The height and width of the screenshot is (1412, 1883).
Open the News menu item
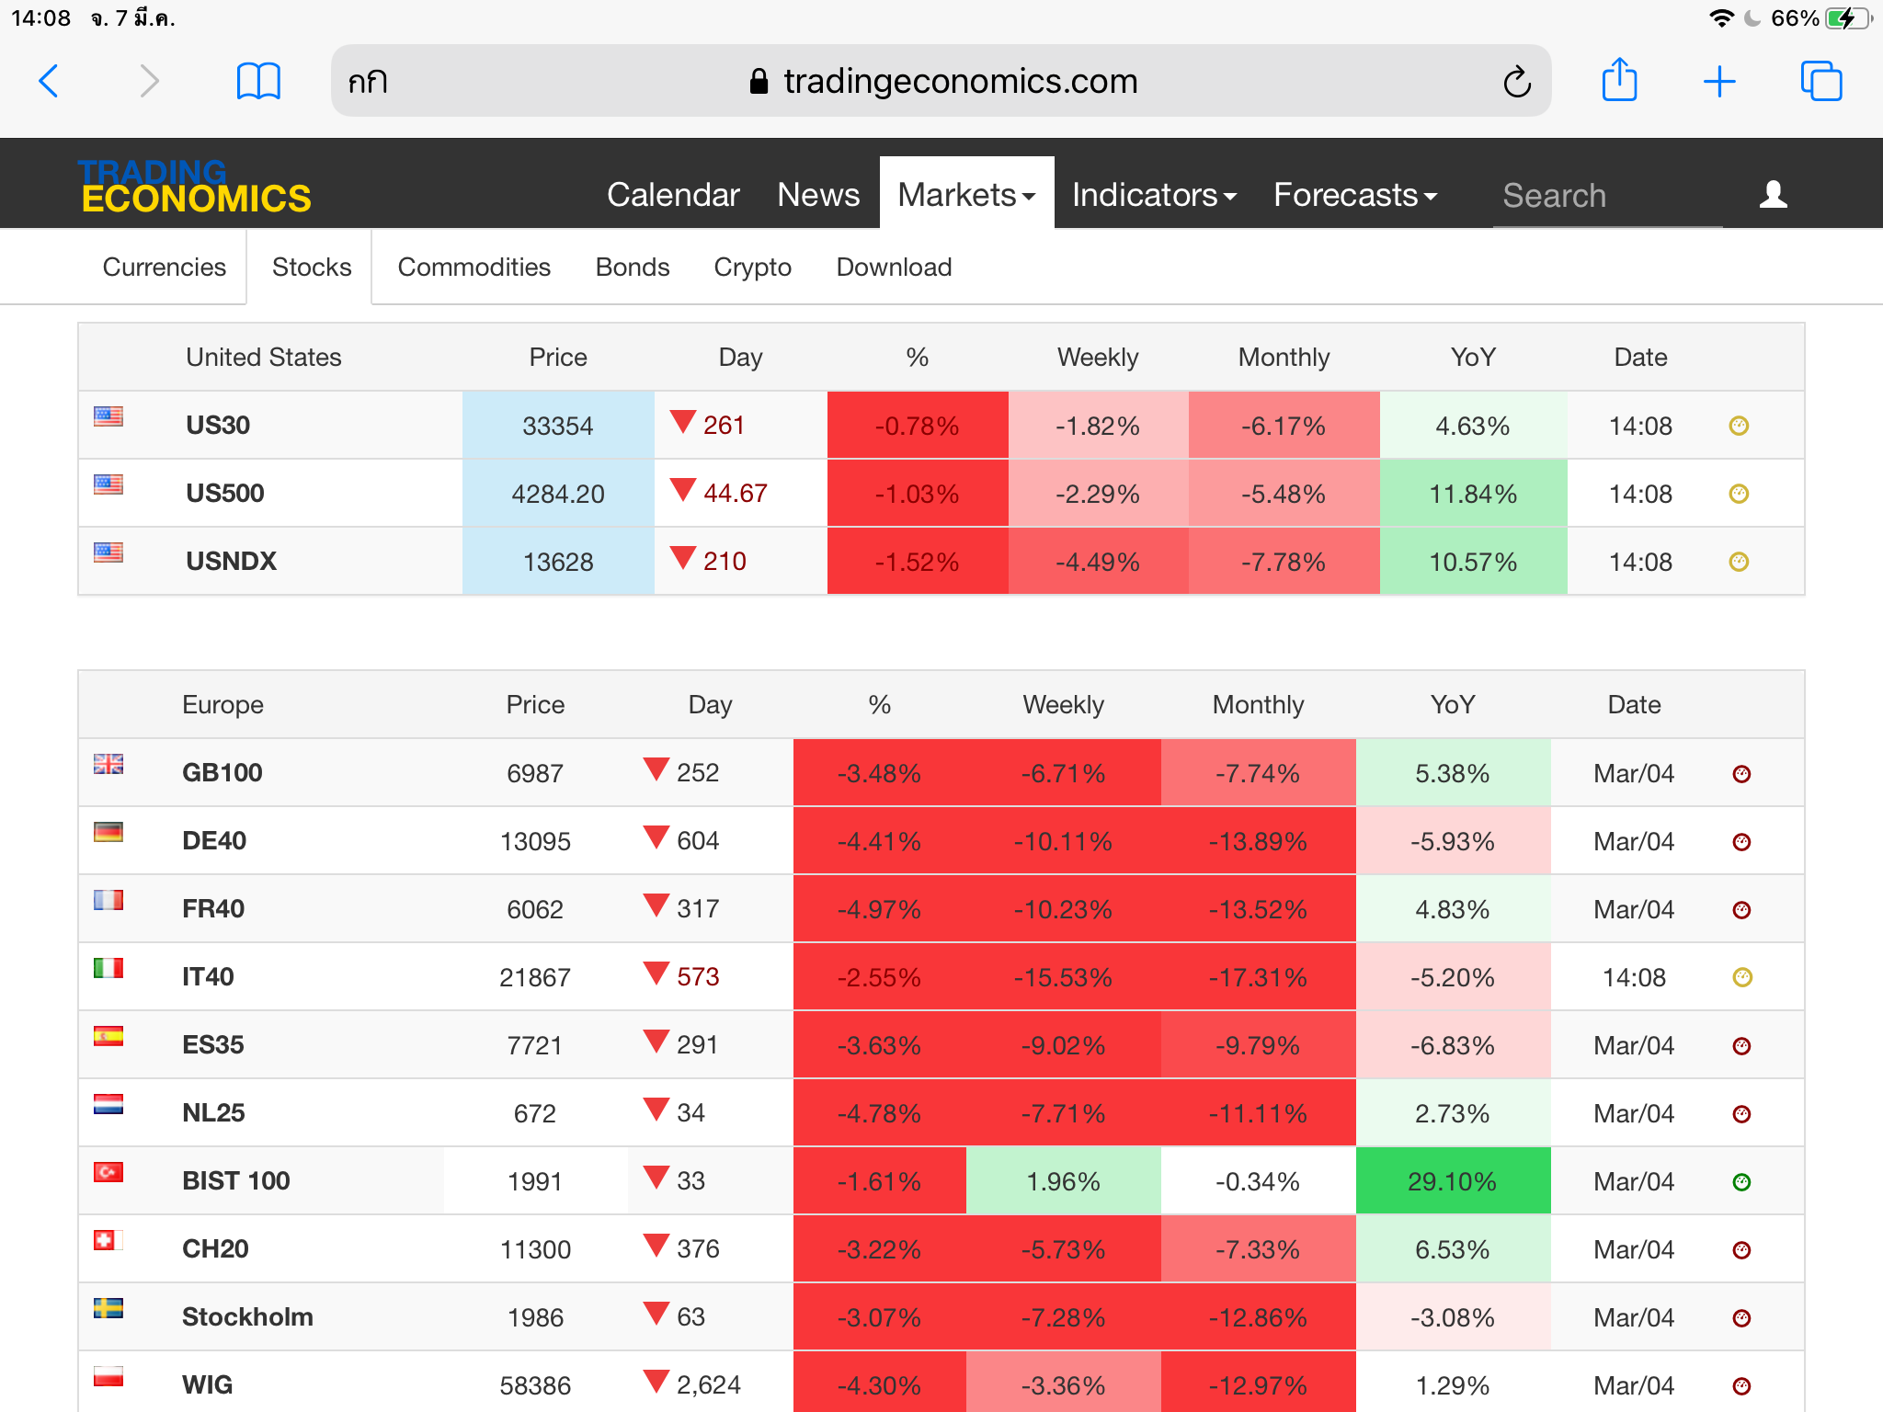818,195
